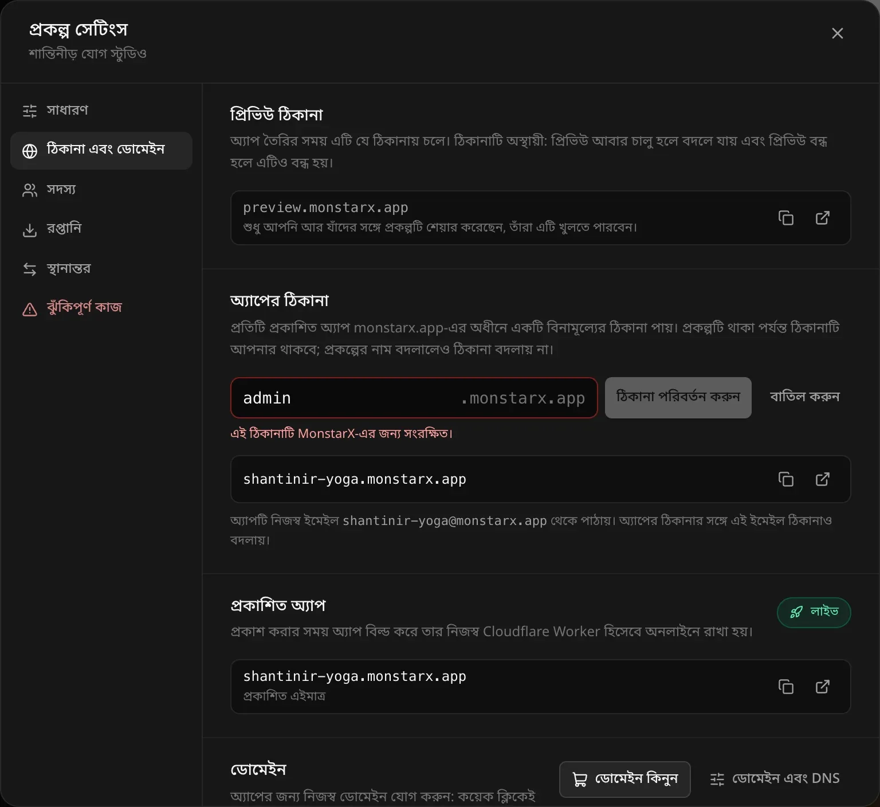The height and width of the screenshot is (807, 880).
Task: Open app address shantinir-yoga.monstarx.app externally
Action: (x=823, y=479)
